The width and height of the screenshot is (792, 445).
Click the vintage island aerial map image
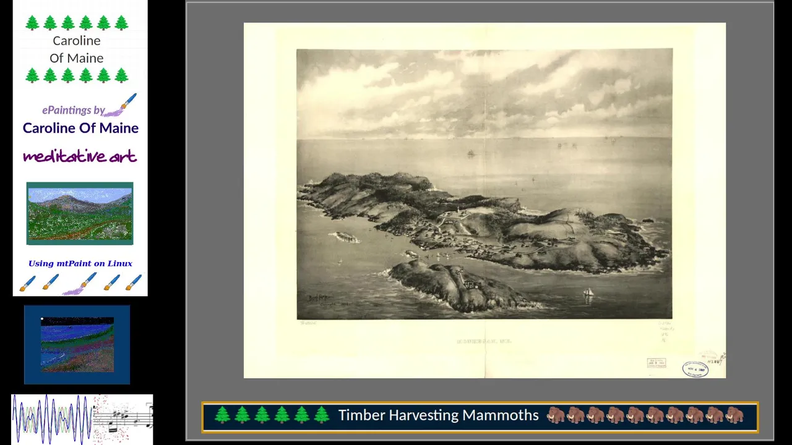[484, 200]
